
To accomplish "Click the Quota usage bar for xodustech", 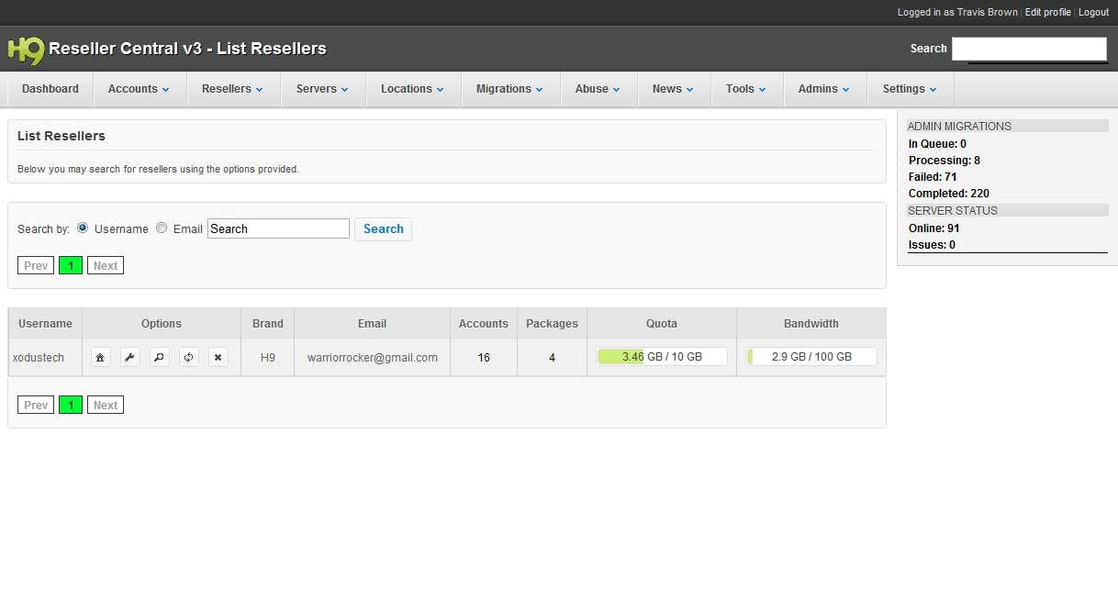I will pos(662,357).
